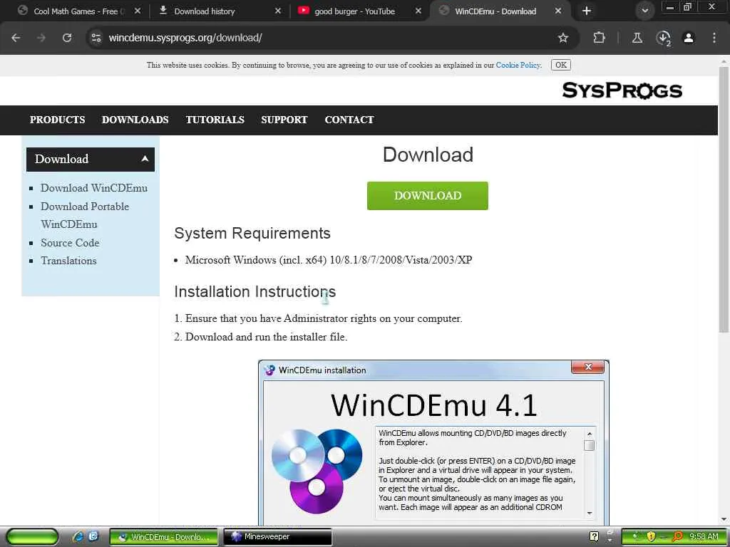This screenshot has width=730, height=547.
Task: Open the Extensions puzzle-piece icon
Action: coord(599,38)
